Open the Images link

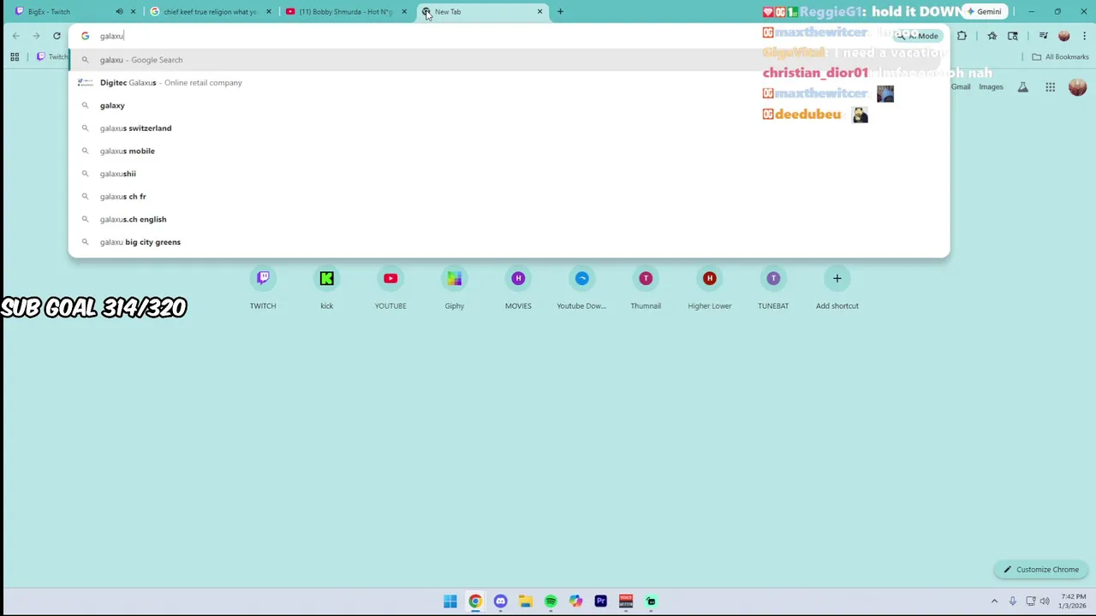991,86
